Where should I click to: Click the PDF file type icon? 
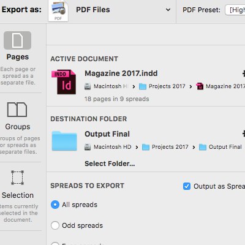coord(58,11)
